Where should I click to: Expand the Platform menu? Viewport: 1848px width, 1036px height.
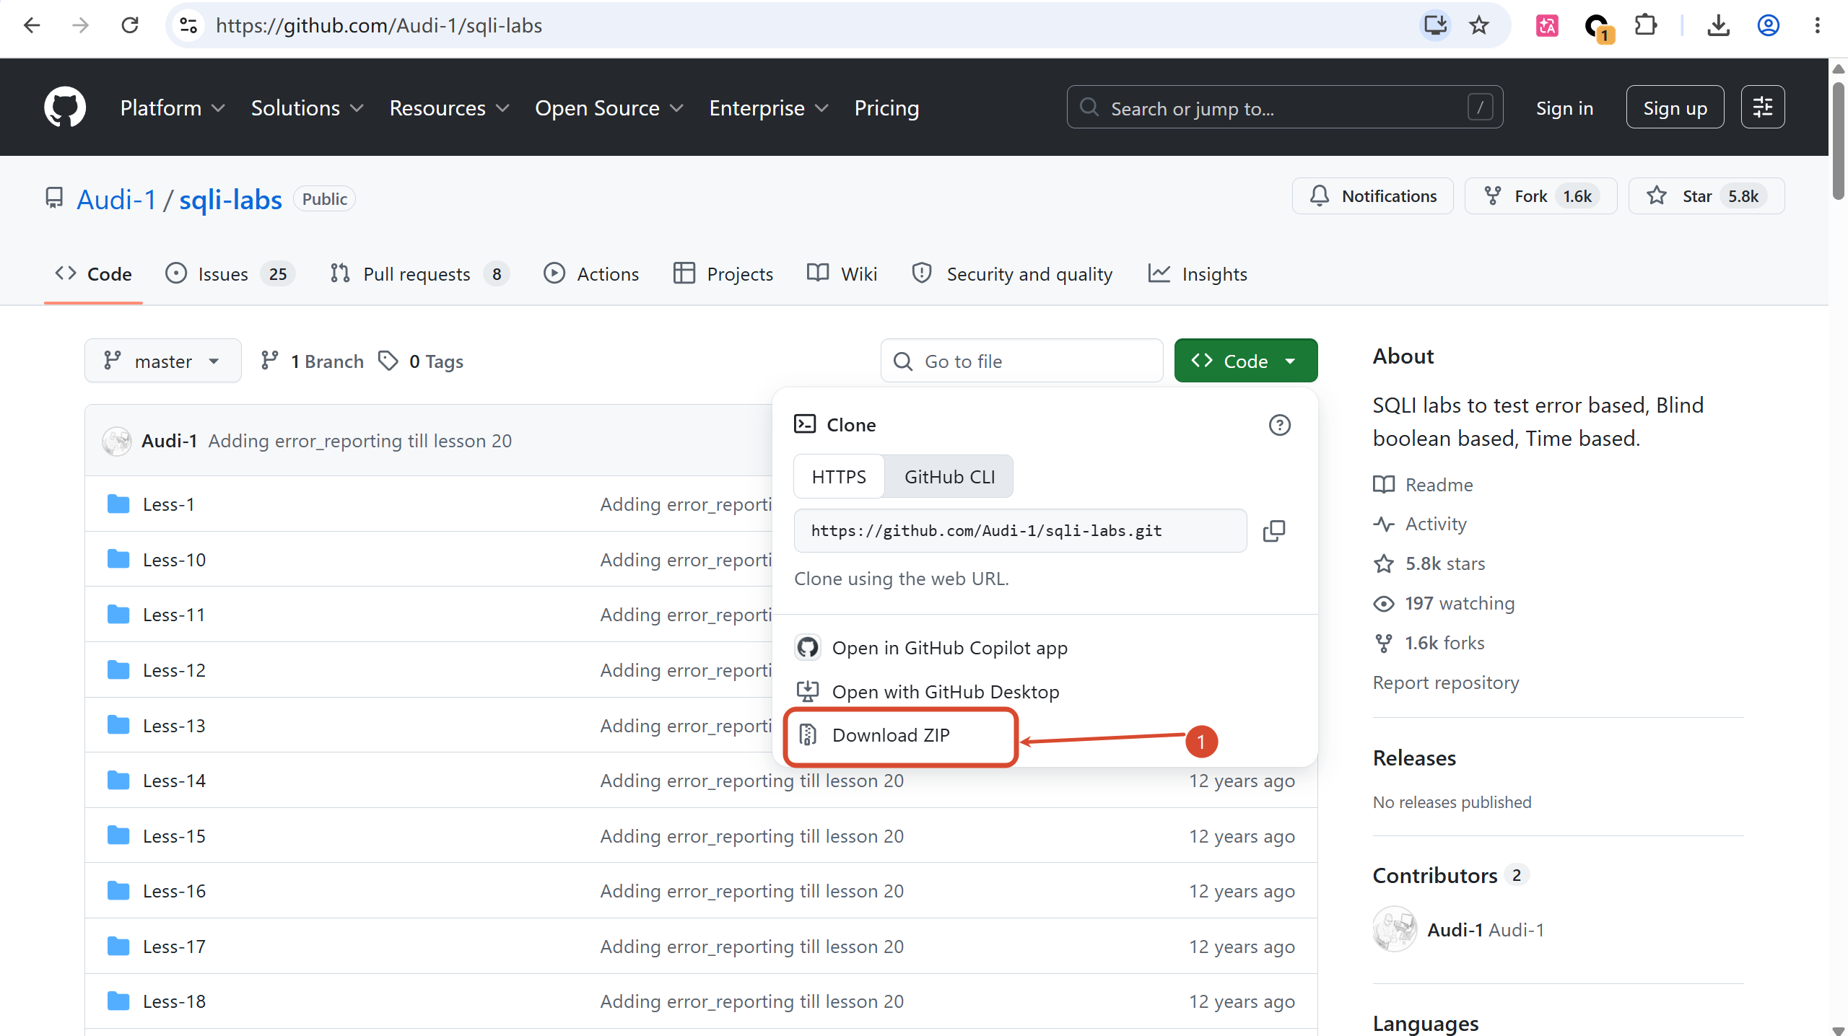173,108
